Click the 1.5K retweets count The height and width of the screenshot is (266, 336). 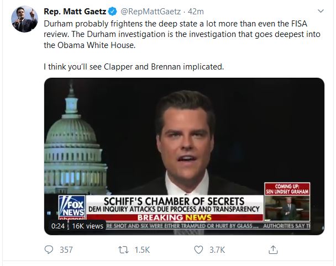(142, 250)
